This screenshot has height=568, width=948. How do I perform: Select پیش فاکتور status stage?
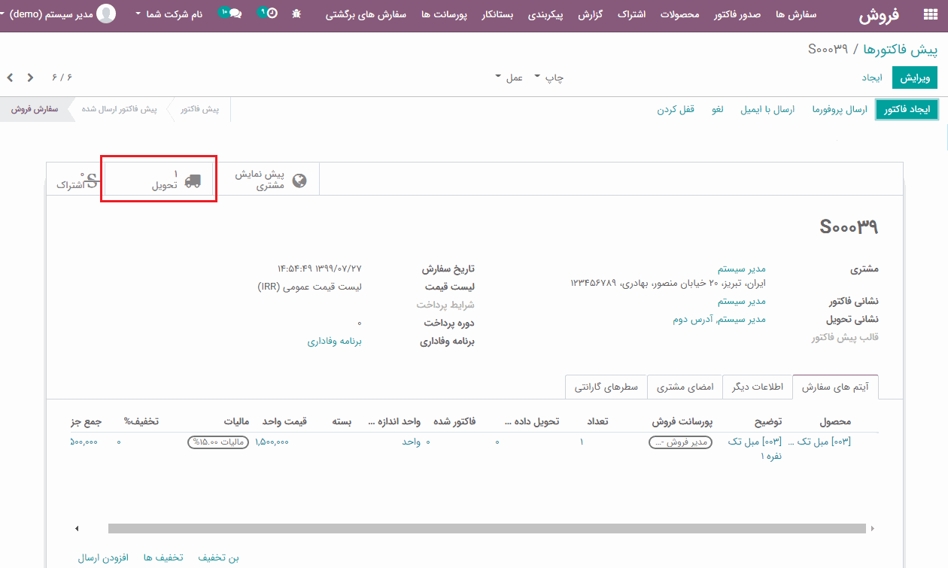tap(199, 109)
